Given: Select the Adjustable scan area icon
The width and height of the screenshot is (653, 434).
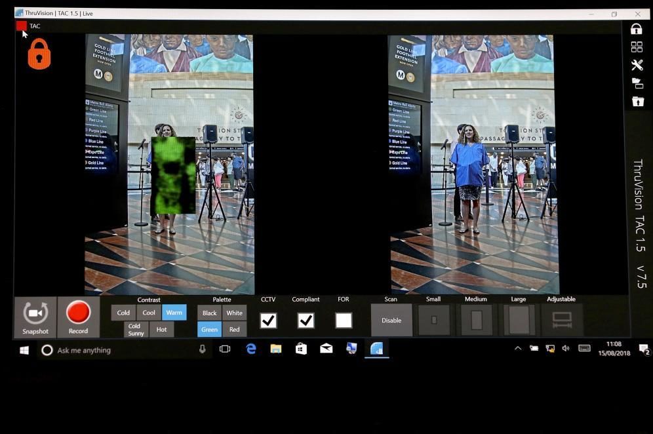Looking at the screenshot, I should click(x=562, y=320).
